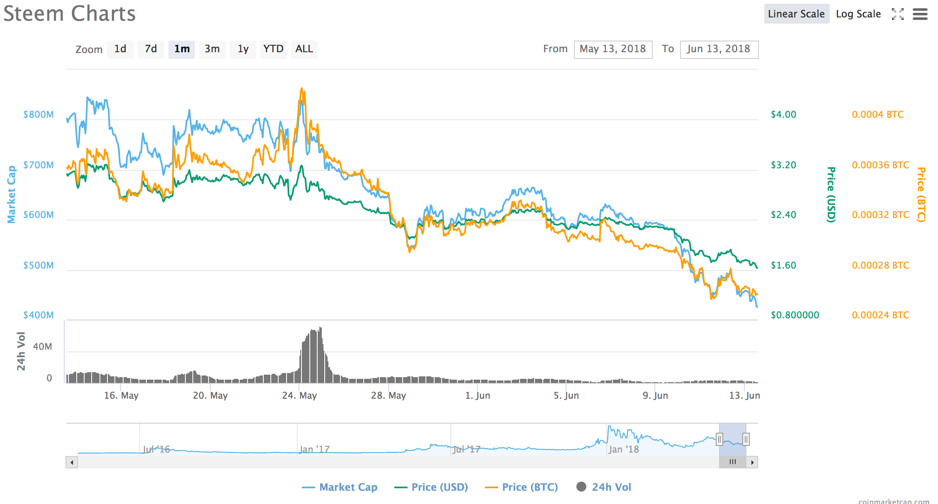The width and height of the screenshot is (938, 504).
Task: Set zoom to 1y
Action: coord(243,49)
